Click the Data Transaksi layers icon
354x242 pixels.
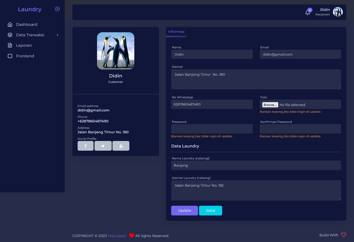10,35
